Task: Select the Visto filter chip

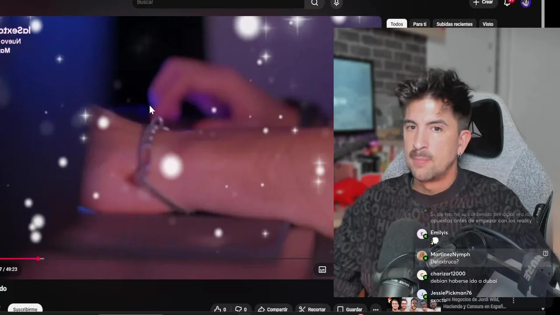Action: (x=488, y=24)
